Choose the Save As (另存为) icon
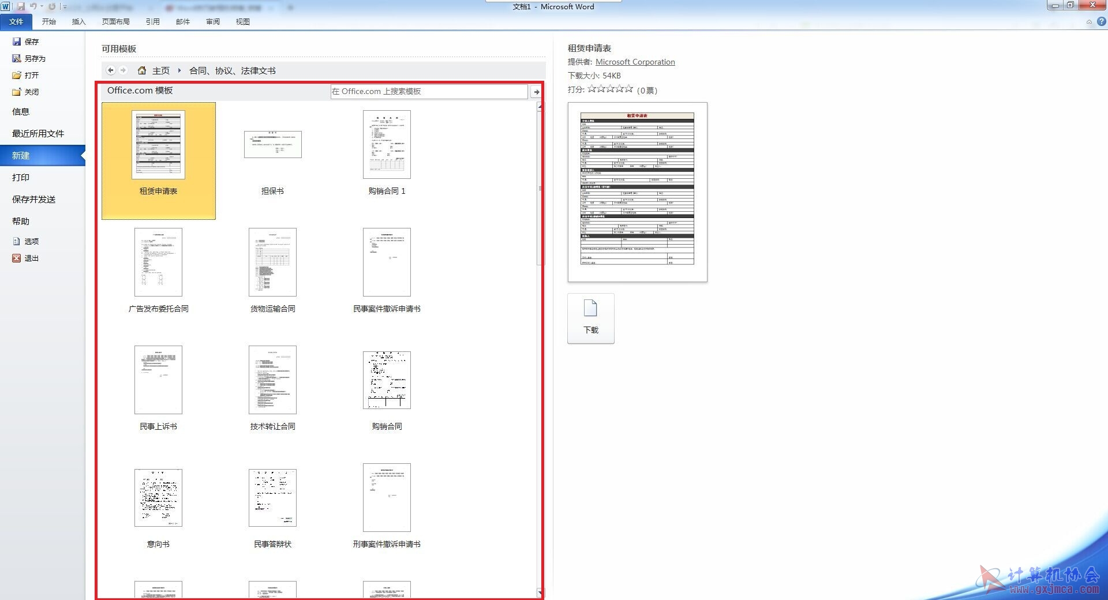The height and width of the screenshot is (600, 1108). 17,58
